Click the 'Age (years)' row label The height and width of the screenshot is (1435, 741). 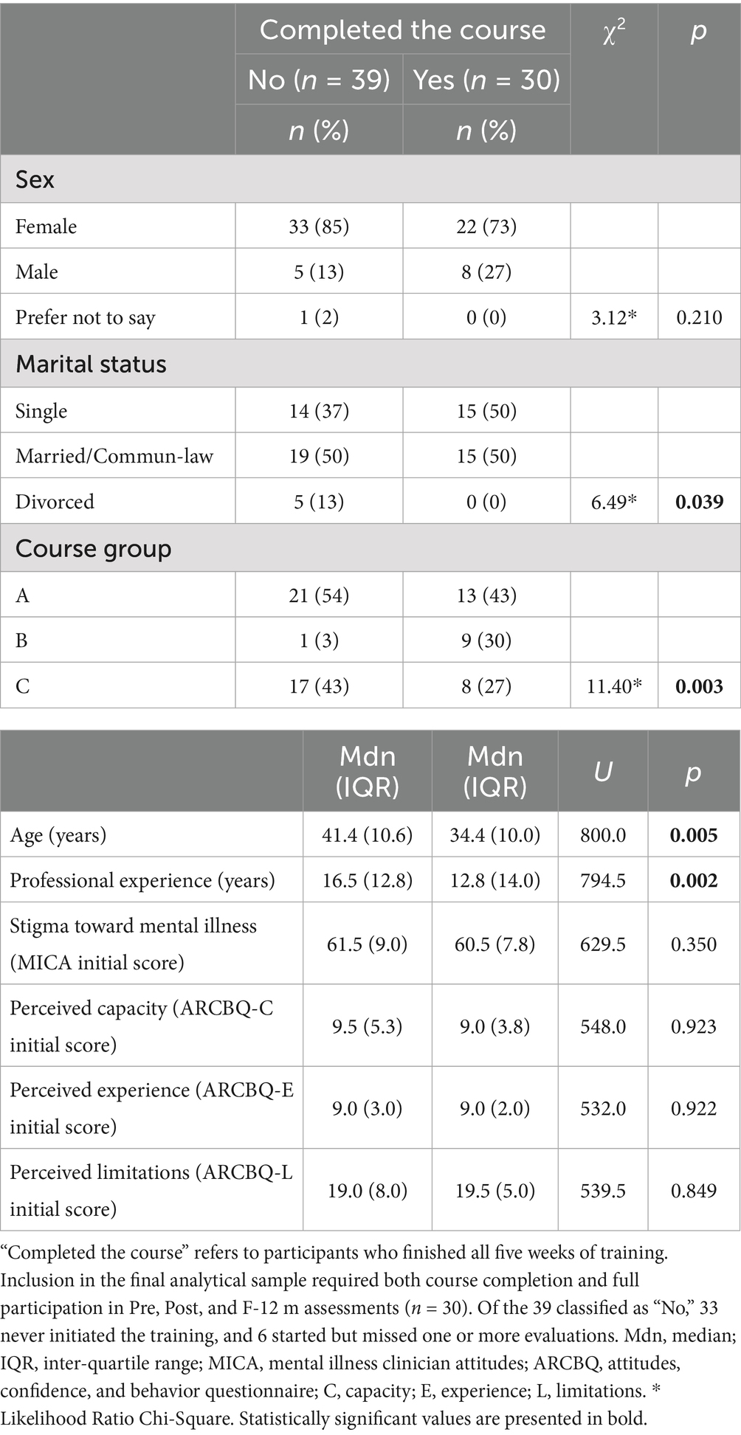pyautogui.click(x=58, y=835)
